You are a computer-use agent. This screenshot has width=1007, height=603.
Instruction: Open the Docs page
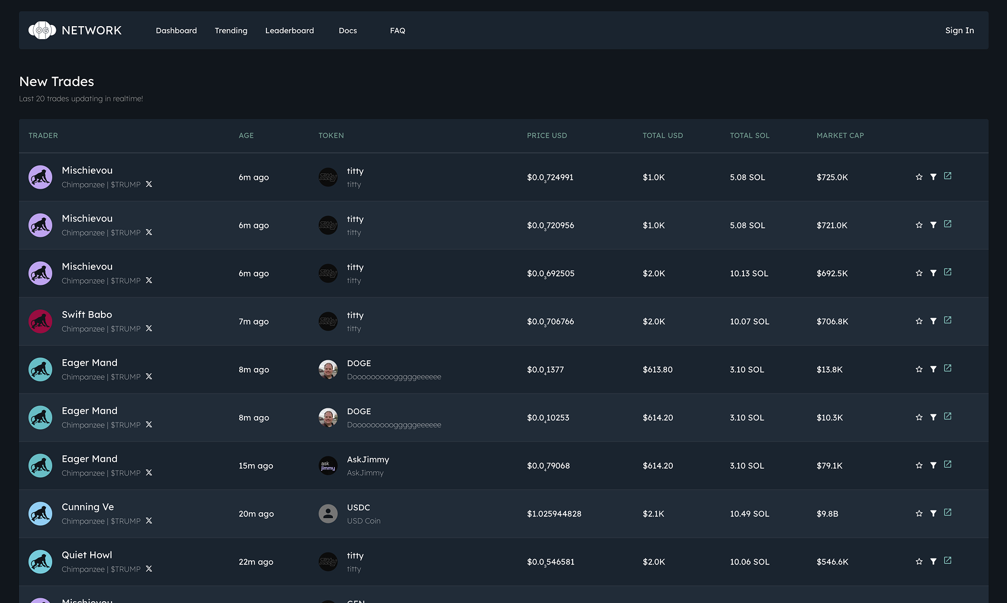point(348,30)
